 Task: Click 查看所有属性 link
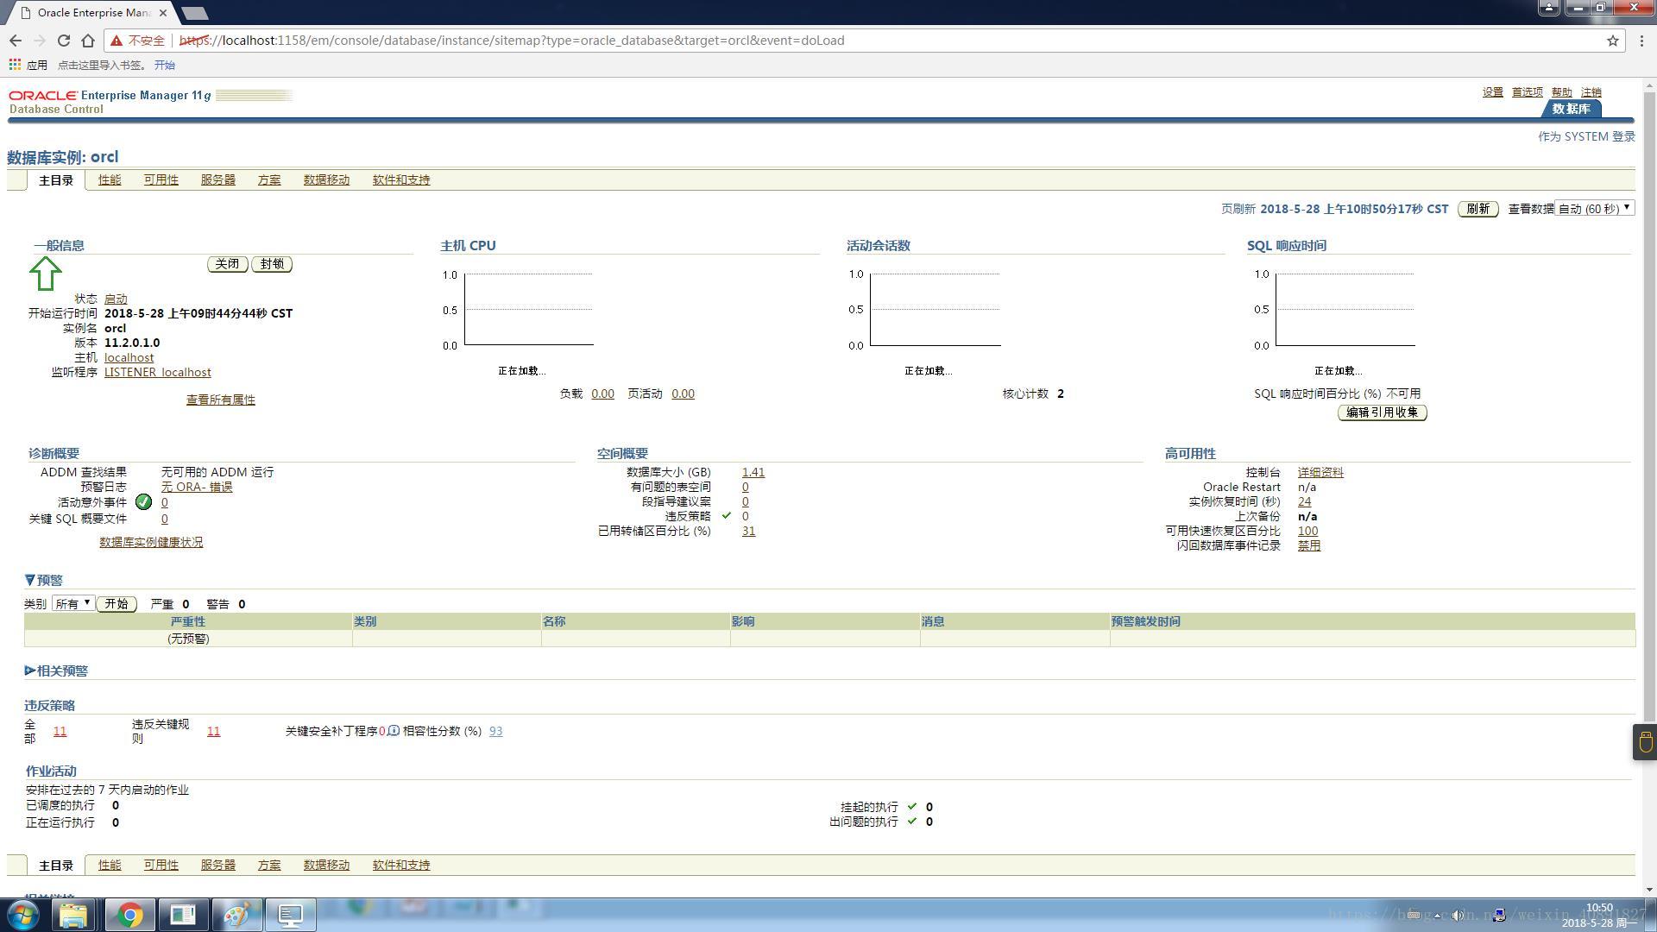tap(221, 400)
